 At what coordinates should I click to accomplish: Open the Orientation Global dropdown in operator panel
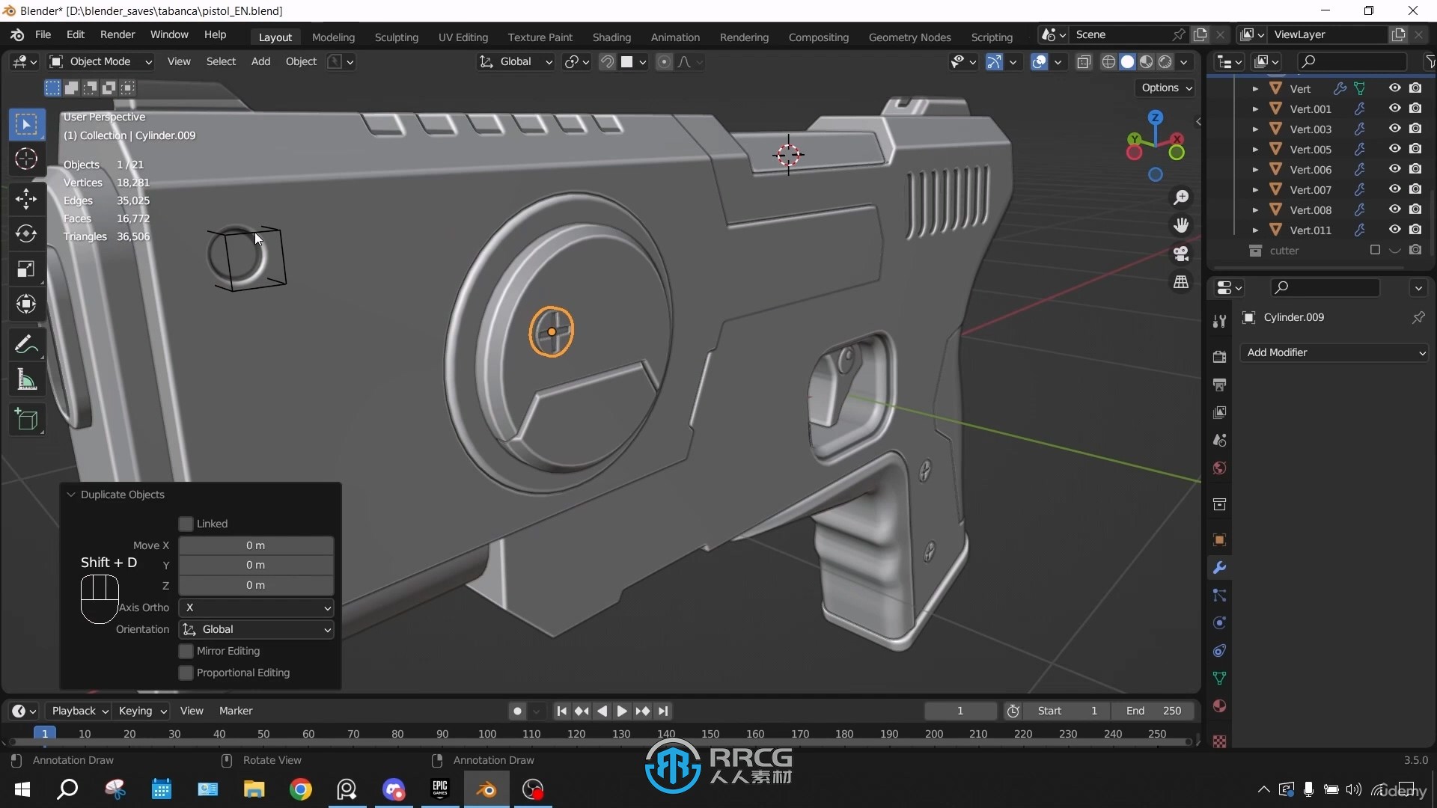pos(256,629)
